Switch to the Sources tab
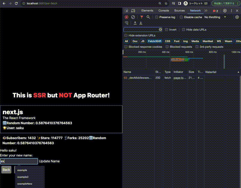The image size is (241, 188). tap(179, 11)
